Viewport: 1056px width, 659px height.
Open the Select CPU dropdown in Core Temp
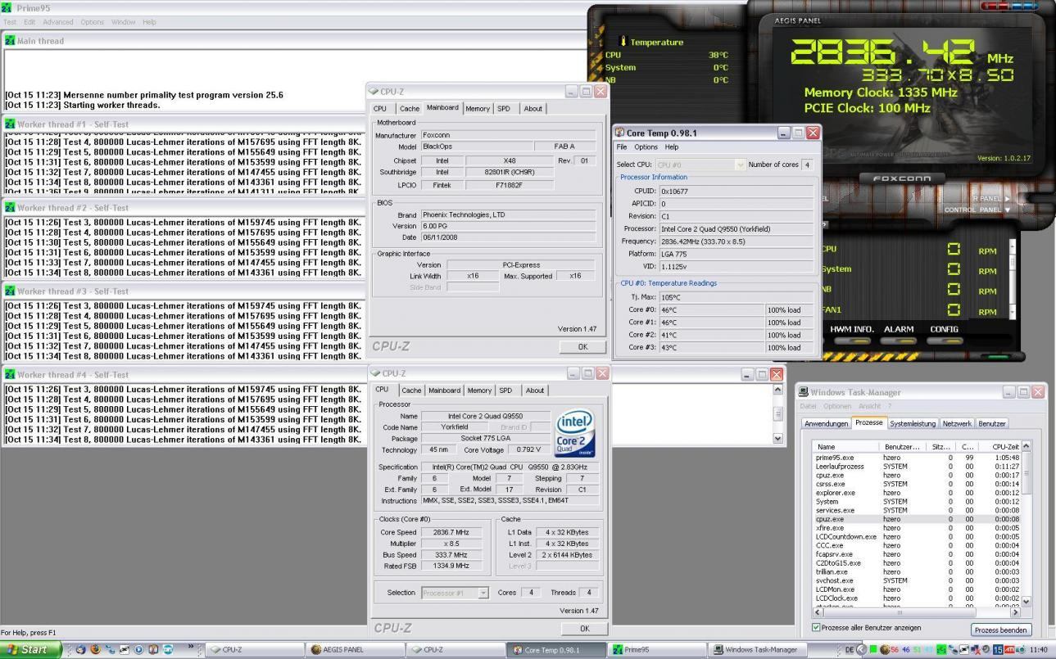click(700, 165)
